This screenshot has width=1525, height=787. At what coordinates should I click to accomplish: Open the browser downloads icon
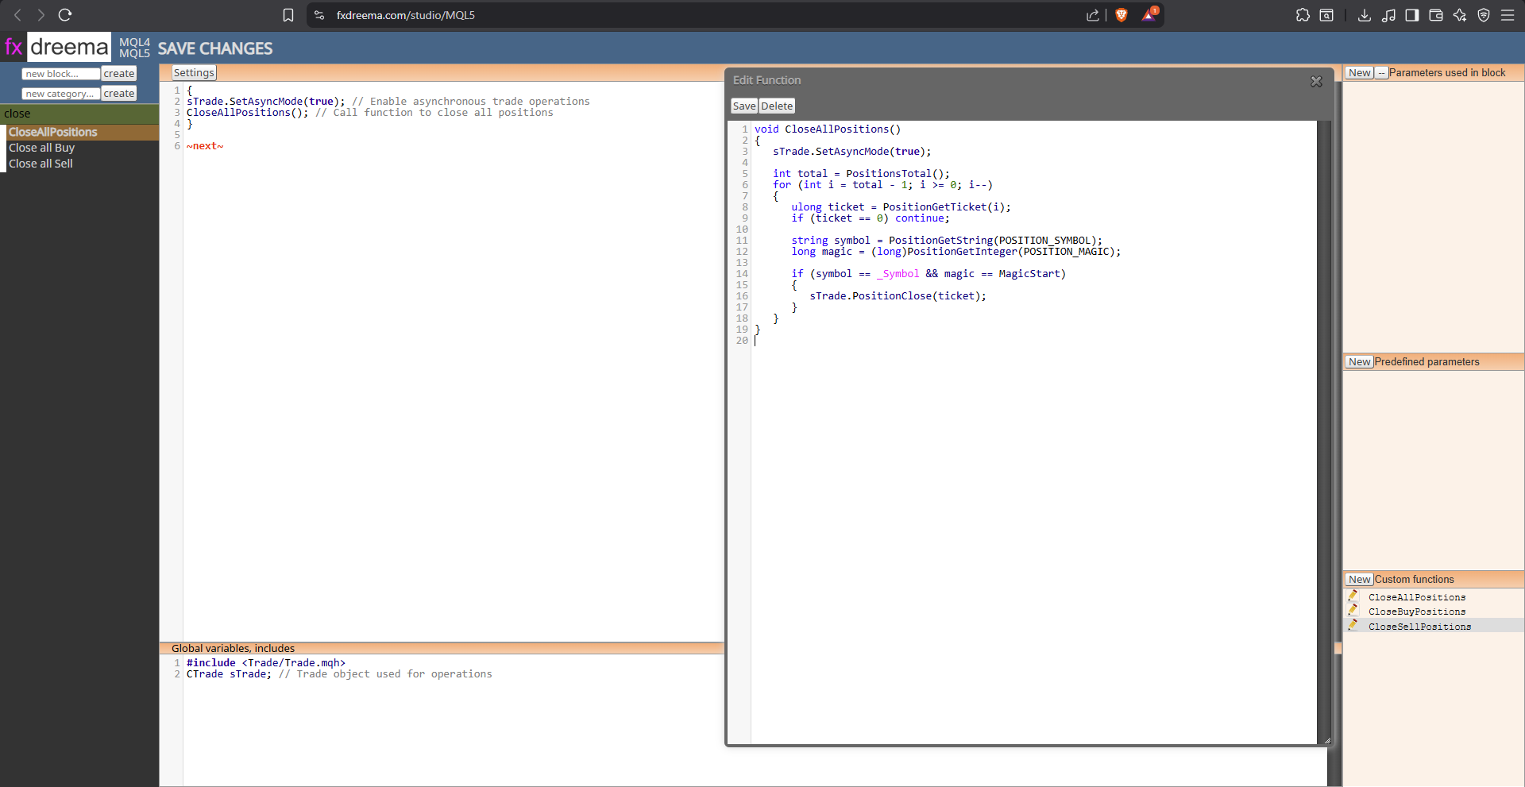coord(1365,15)
